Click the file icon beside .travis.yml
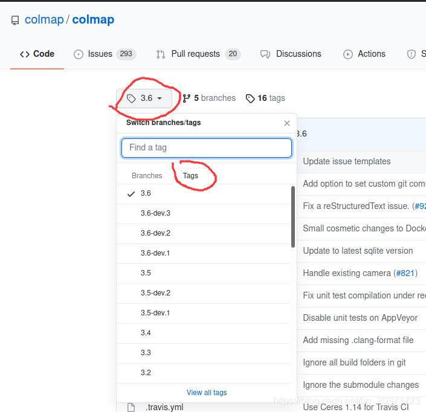Image resolution: width=426 pixels, height=412 pixels. click(131, 407)
